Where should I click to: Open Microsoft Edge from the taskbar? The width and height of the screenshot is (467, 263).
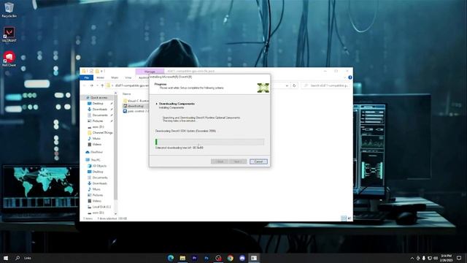171,258
